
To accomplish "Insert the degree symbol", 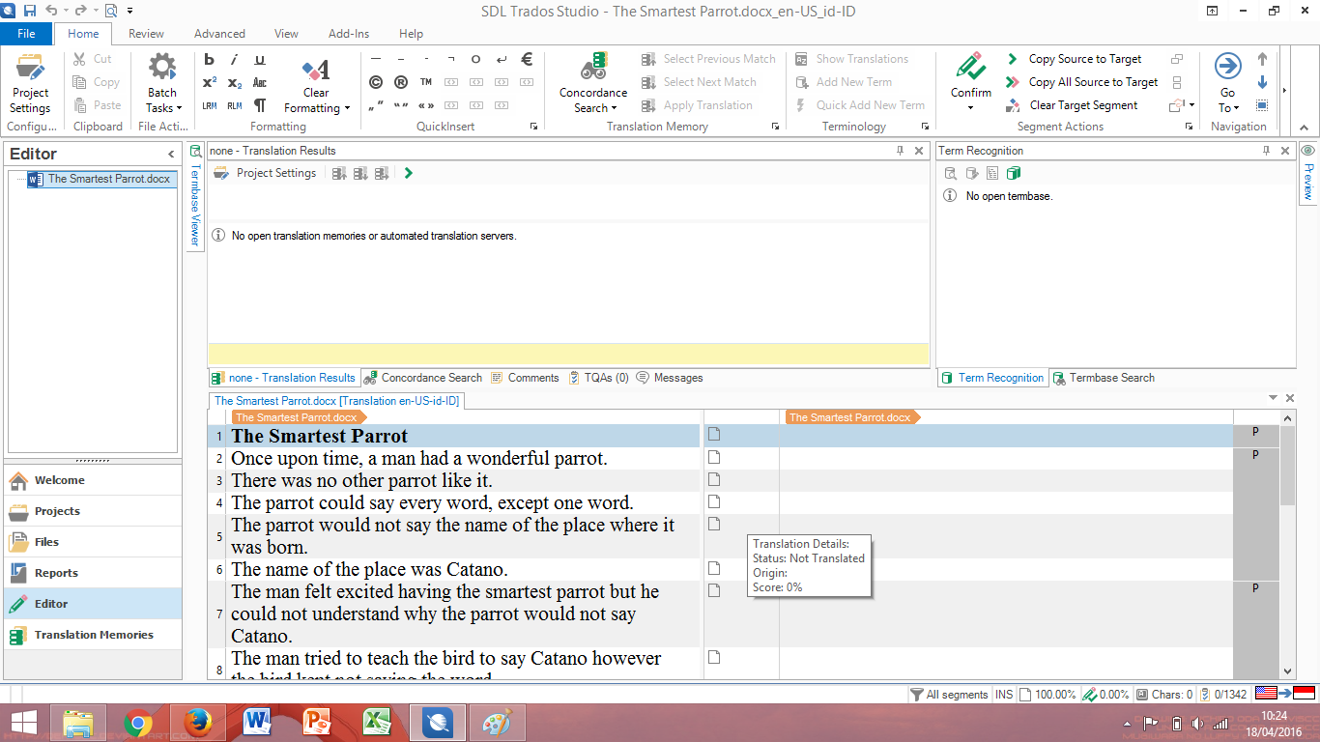I will pyautogui.click(x=476, y=59).
